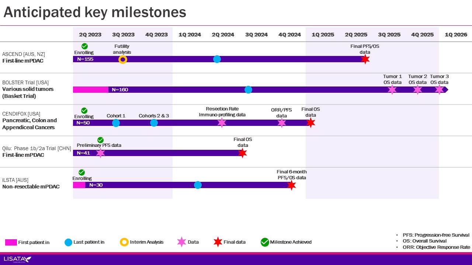Click the red star at ASCEND Final PFS/OS data

pyautogui.click(x=365, y=59)
